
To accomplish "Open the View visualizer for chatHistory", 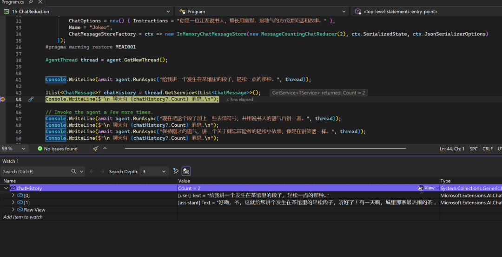I will 429,188.
